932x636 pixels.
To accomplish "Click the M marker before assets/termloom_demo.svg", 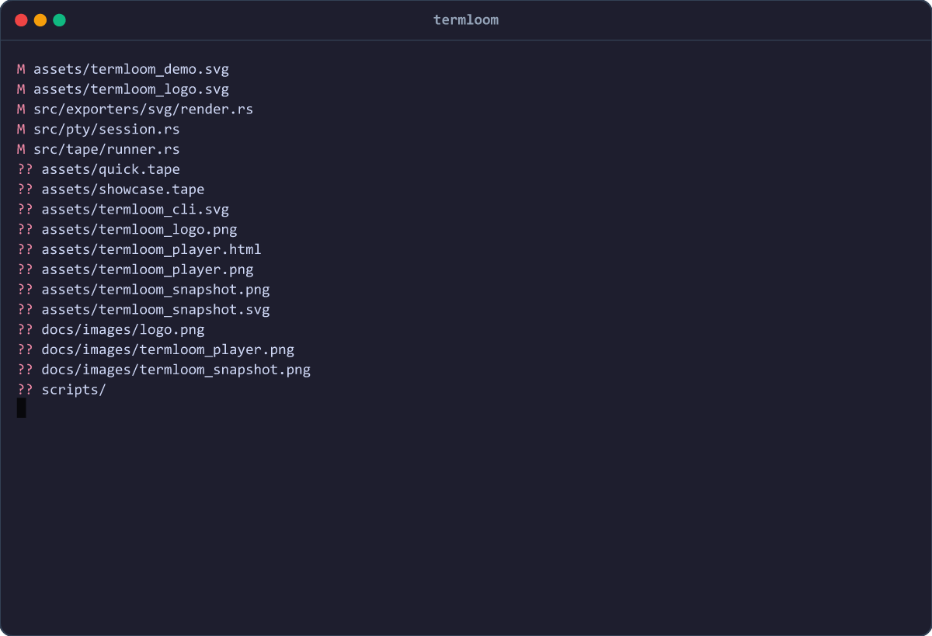I will [21, 69].
